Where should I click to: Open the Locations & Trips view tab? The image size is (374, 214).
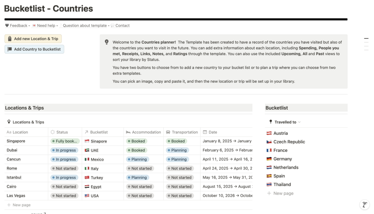point(28,122)
